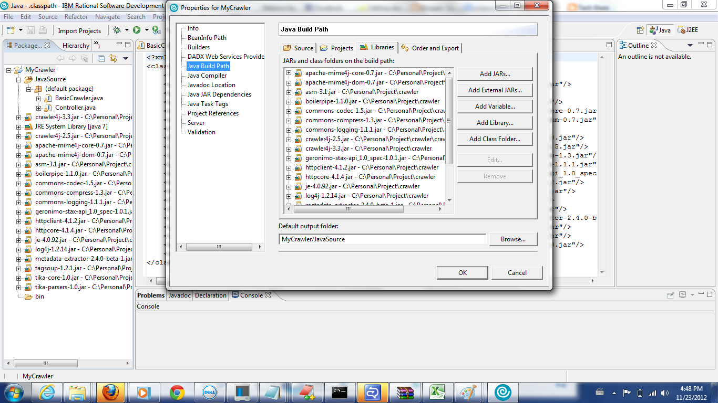
Task: Click the Add Library button
Action: [x=495, y=123]
